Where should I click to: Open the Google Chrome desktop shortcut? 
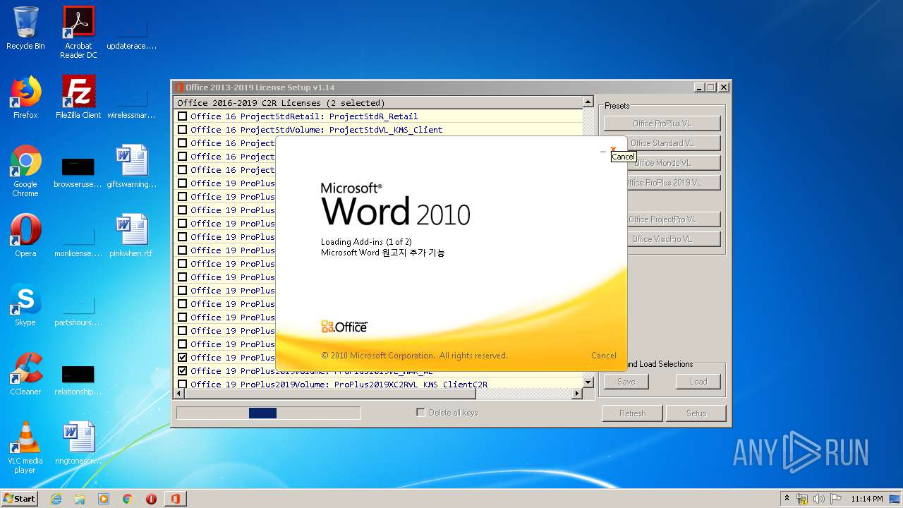tap(25, 171)
